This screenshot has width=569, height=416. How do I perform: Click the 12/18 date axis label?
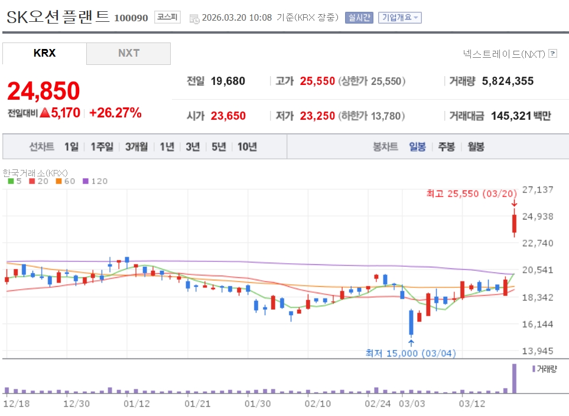pyautogui.click(x=17, y=404)
